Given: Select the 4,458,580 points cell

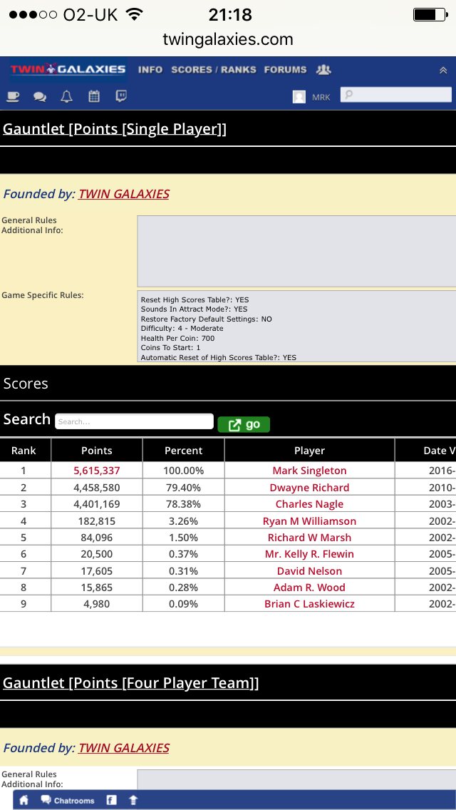Looking at the screenshot, I should click(x=97, y=488).
